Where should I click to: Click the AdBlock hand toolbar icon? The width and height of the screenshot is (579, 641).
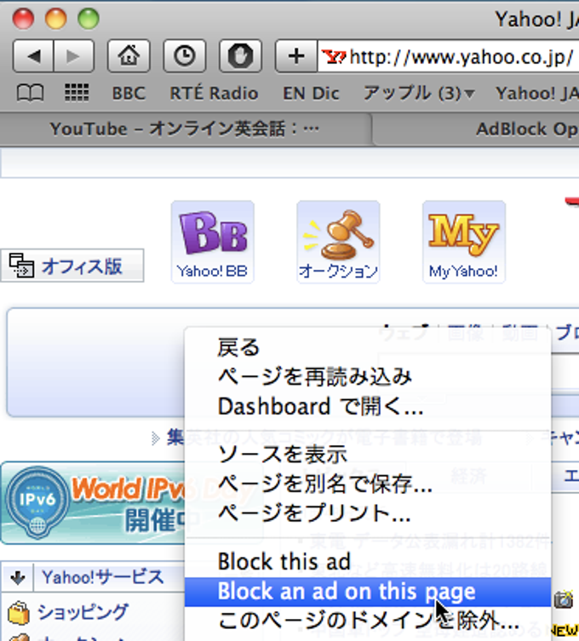point(240,56)
